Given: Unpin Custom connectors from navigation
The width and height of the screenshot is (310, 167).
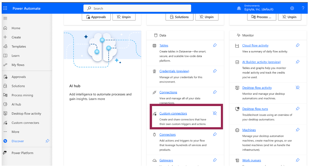Looking at the screenshot, I should tap(215, 113).
